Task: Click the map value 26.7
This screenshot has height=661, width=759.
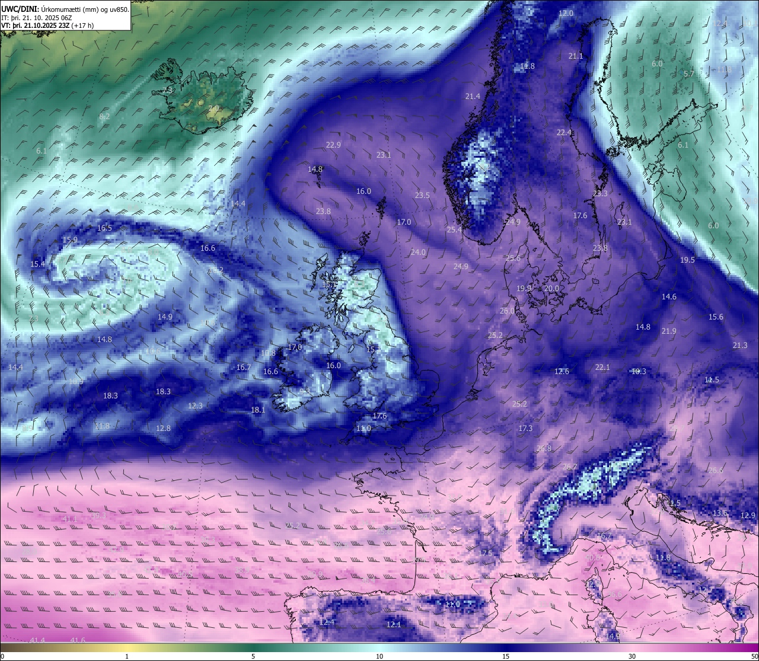Action: (x=569, y=467)
